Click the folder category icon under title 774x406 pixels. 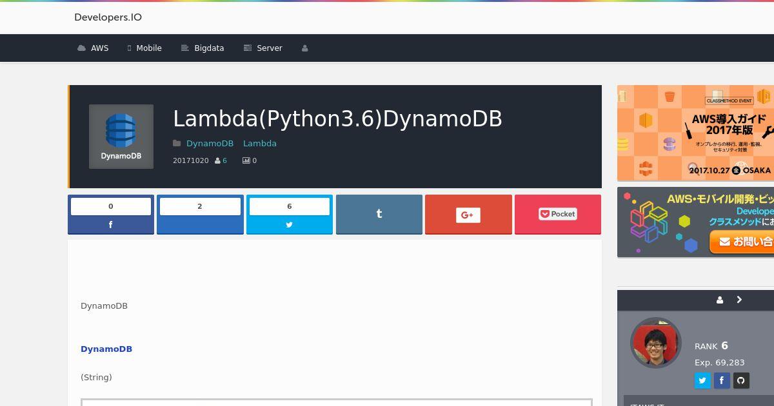click(177, 144)
